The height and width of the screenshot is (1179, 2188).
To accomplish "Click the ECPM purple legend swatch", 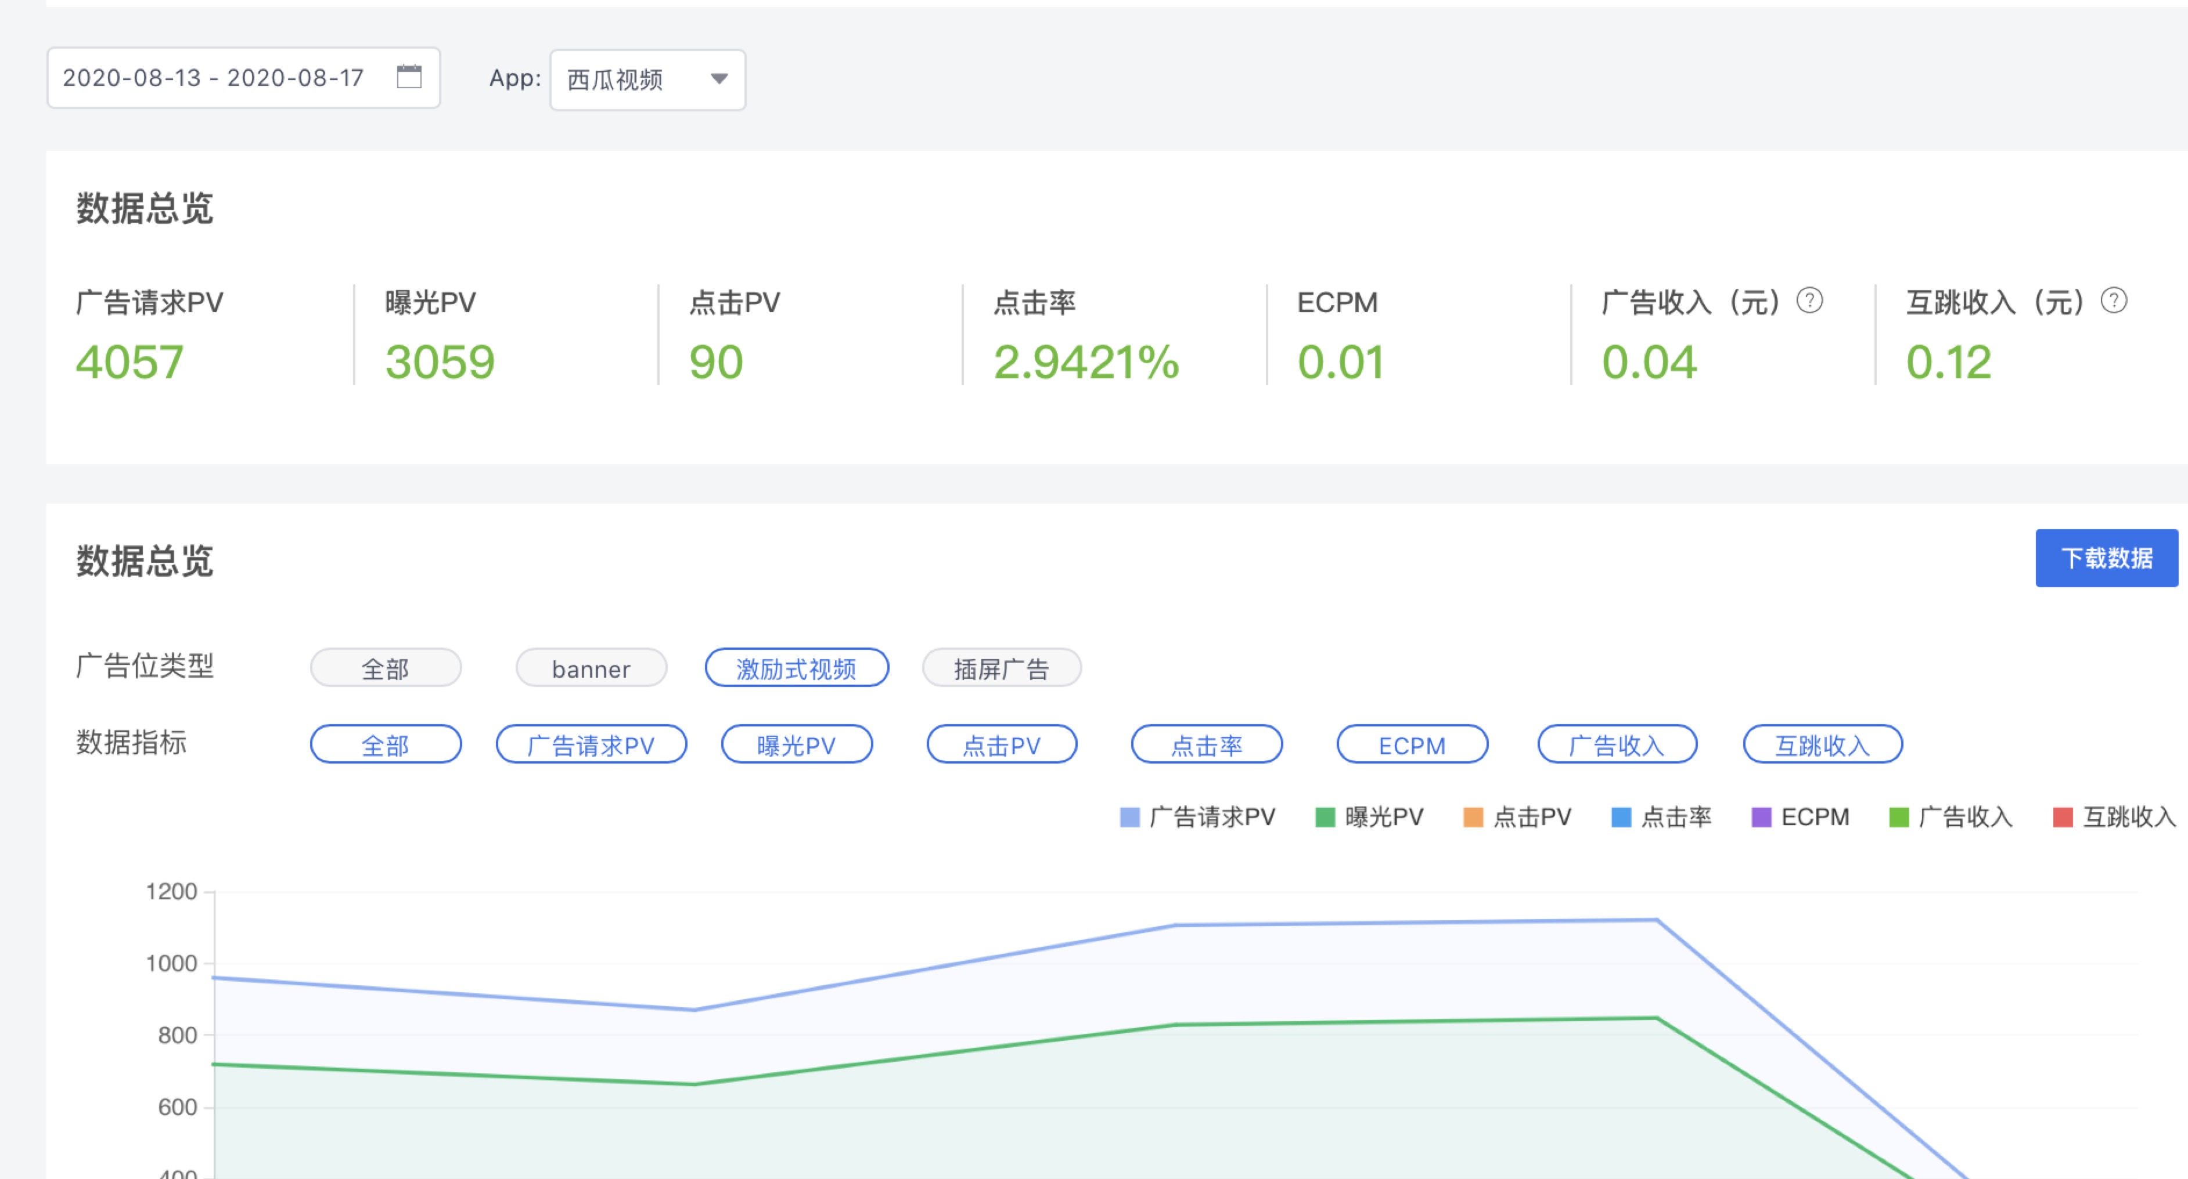I will point(1762,818).
